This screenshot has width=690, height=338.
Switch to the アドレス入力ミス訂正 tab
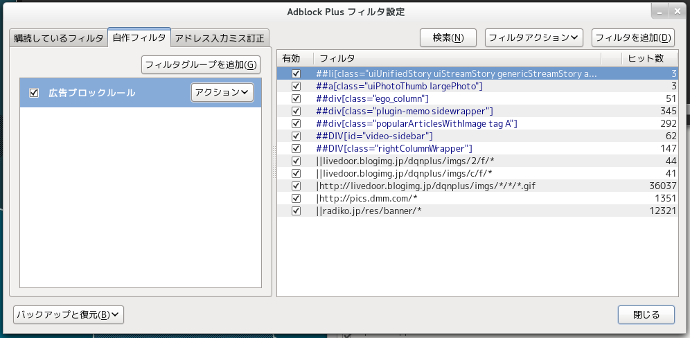click(x=220, y=38)
